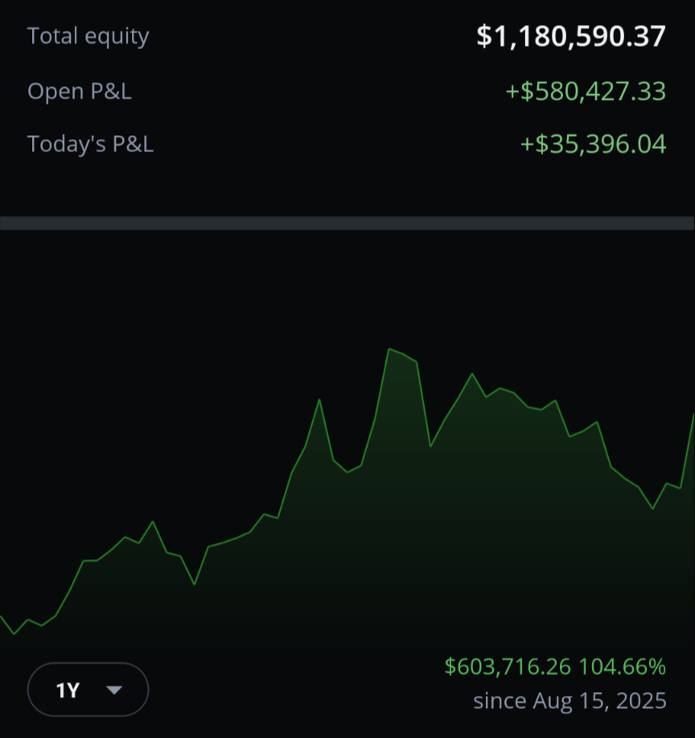Click the highest peak on the equity chart
695x738 pixels.
pos(389,348)
